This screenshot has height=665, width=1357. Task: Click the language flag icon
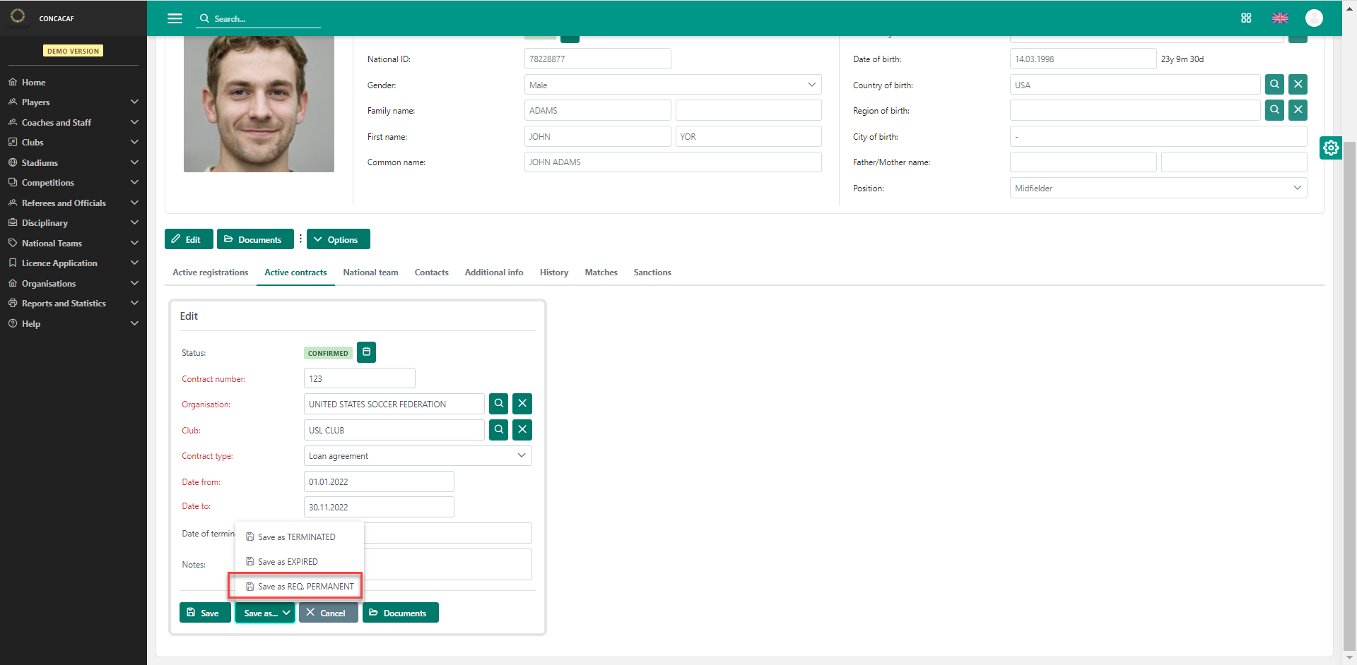[x=1280, y=18]
